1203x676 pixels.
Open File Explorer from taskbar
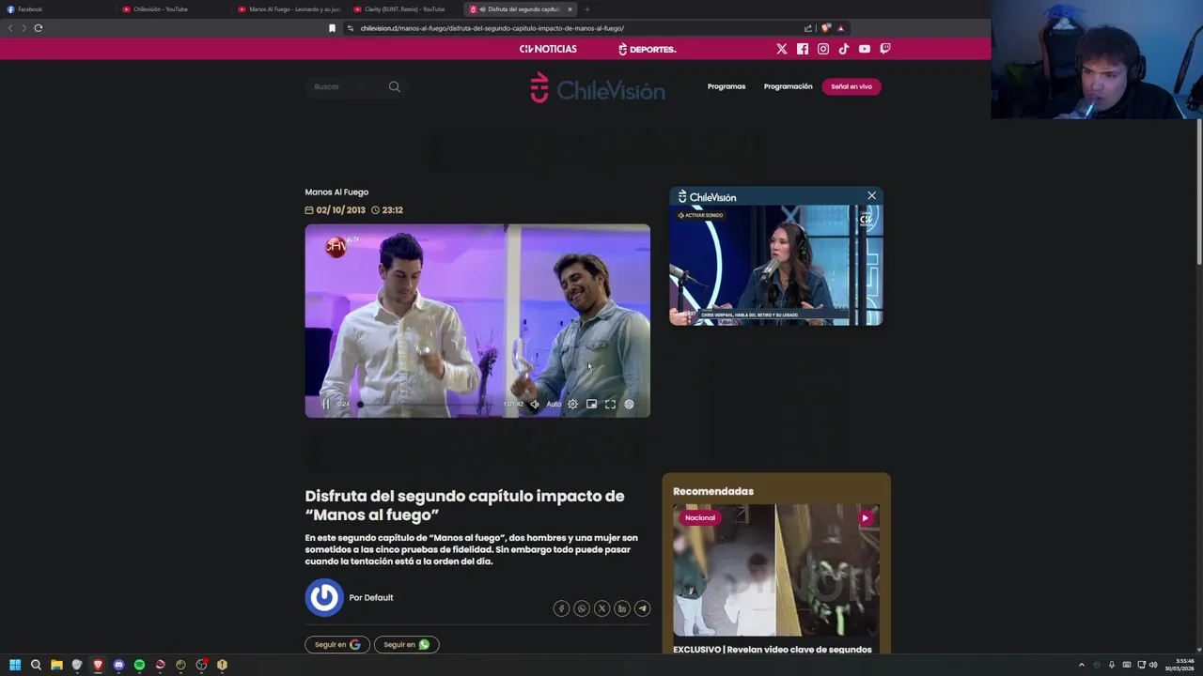[x=56, y=665]
